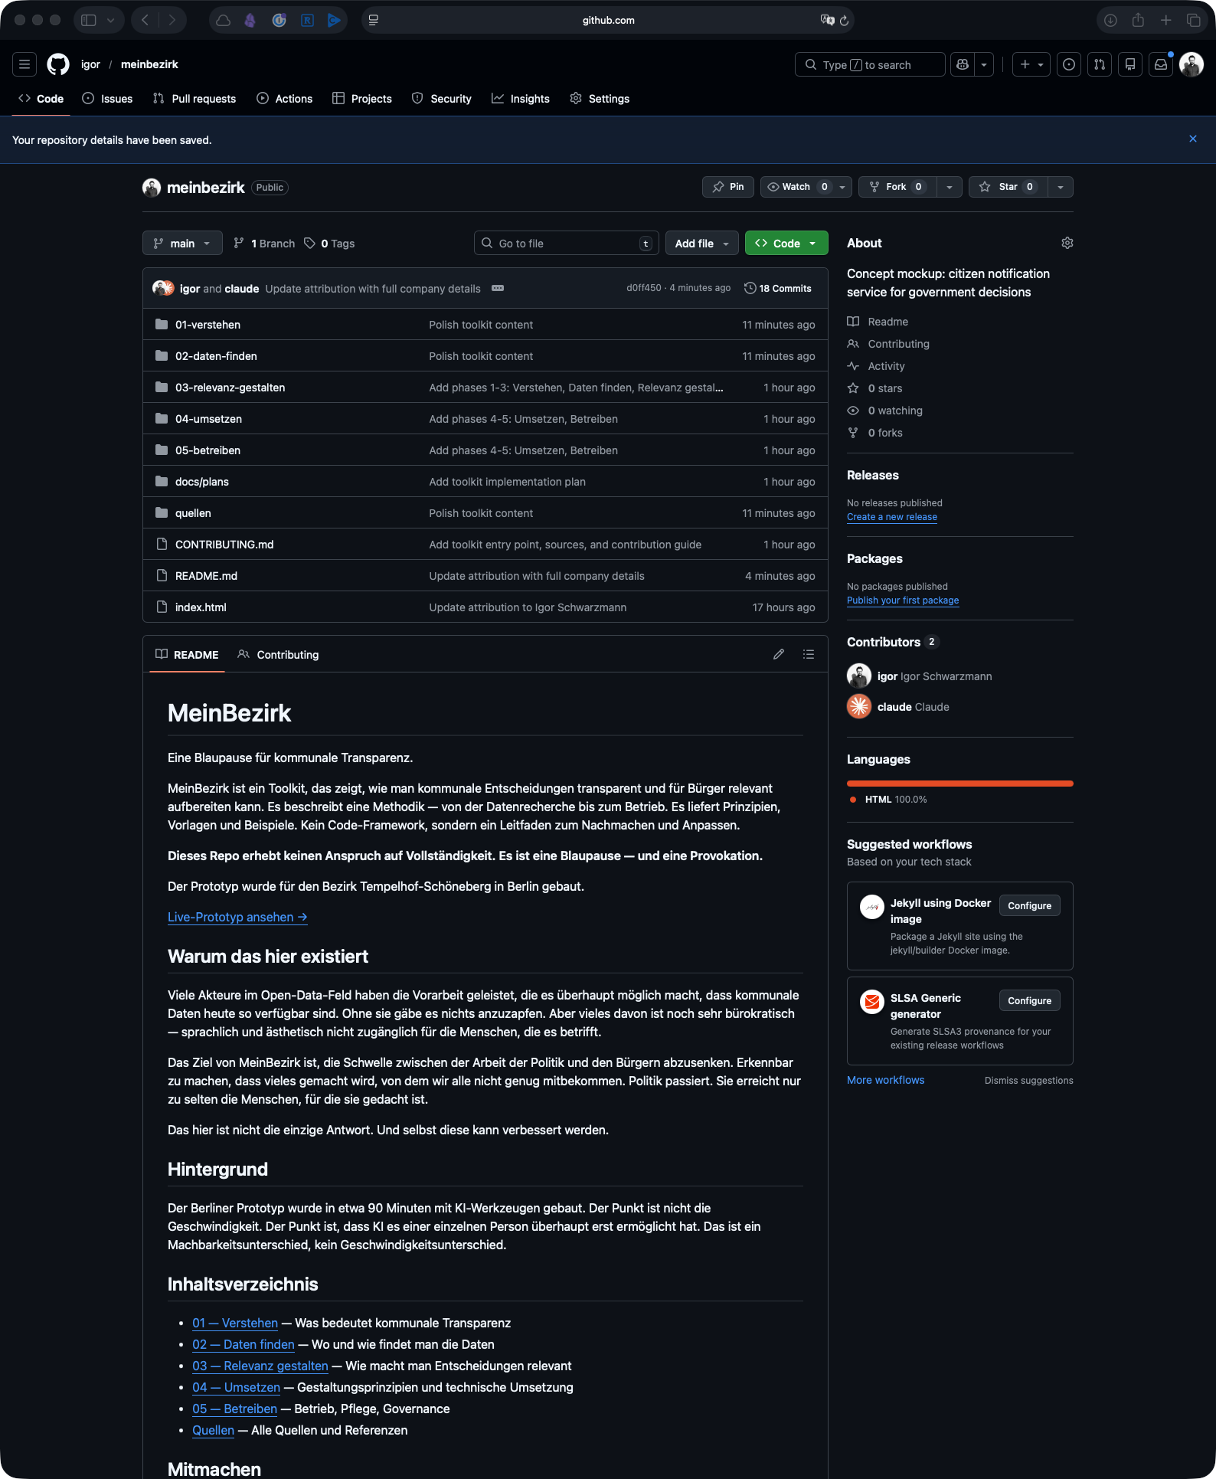Viewport: 1216px width, 1479px height.
Task: Reload the page in Safari
Action: 844,21
